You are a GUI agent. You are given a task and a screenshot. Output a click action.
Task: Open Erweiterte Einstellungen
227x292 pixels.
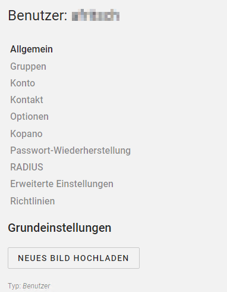62,184
